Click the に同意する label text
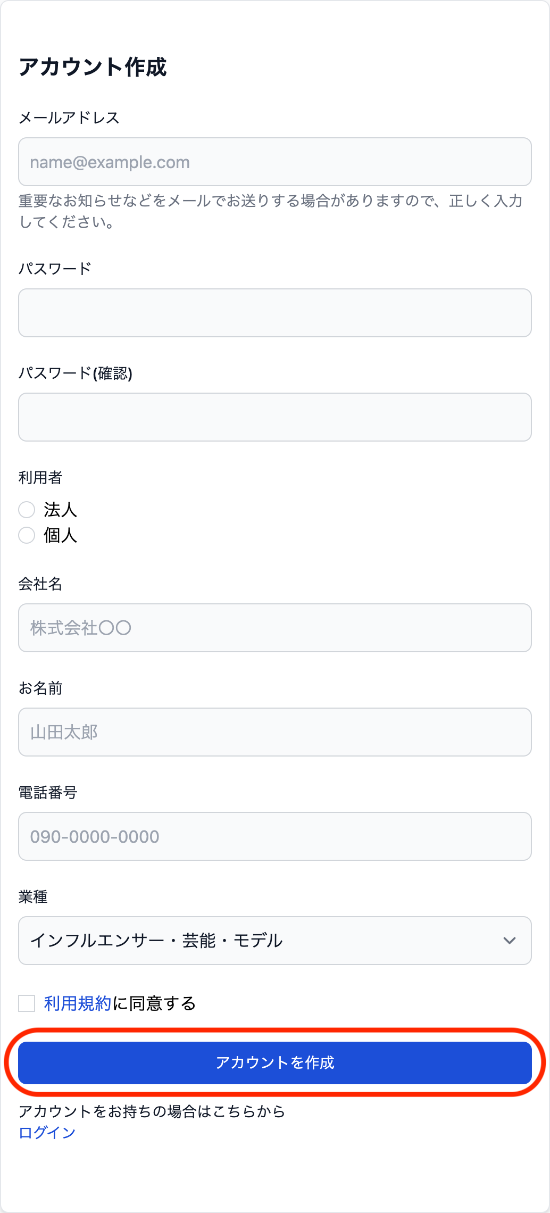Screen dimensions: 550x1213 pos(154,1003)
